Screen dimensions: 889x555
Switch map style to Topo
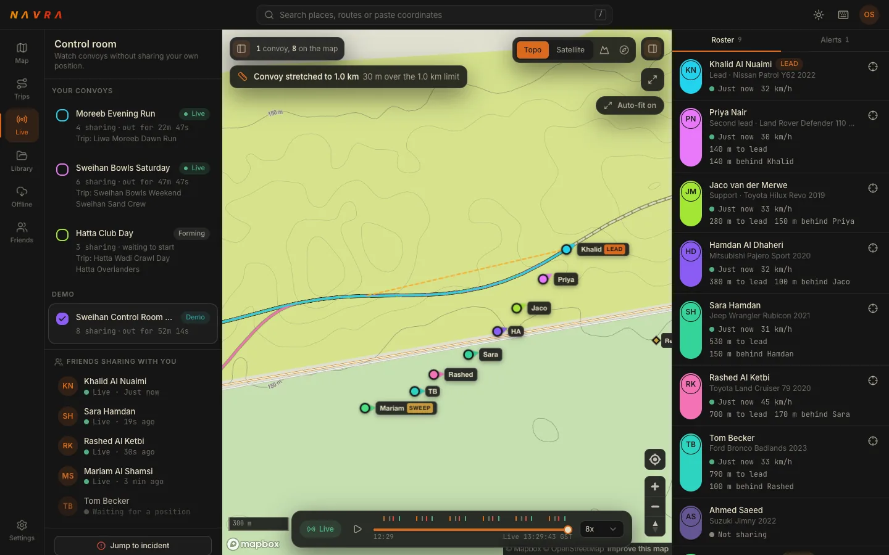click(533, 50)
